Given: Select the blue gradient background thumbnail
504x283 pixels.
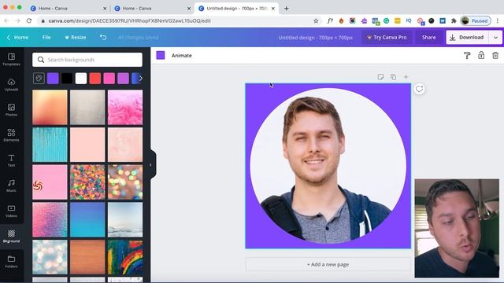Looking at the screenshot, I should tap(87, 220).
